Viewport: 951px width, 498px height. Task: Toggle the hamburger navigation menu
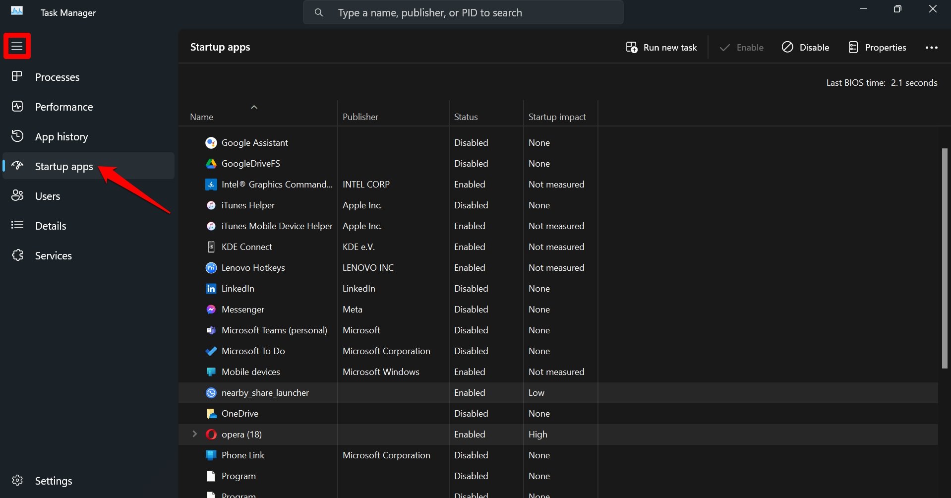(x=17, y=46)
